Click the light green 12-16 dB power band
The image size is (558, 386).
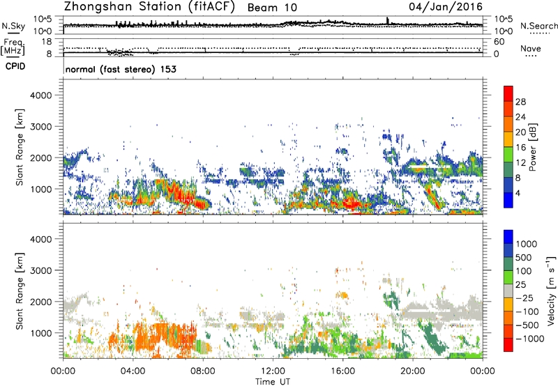(x=508, y=154)
